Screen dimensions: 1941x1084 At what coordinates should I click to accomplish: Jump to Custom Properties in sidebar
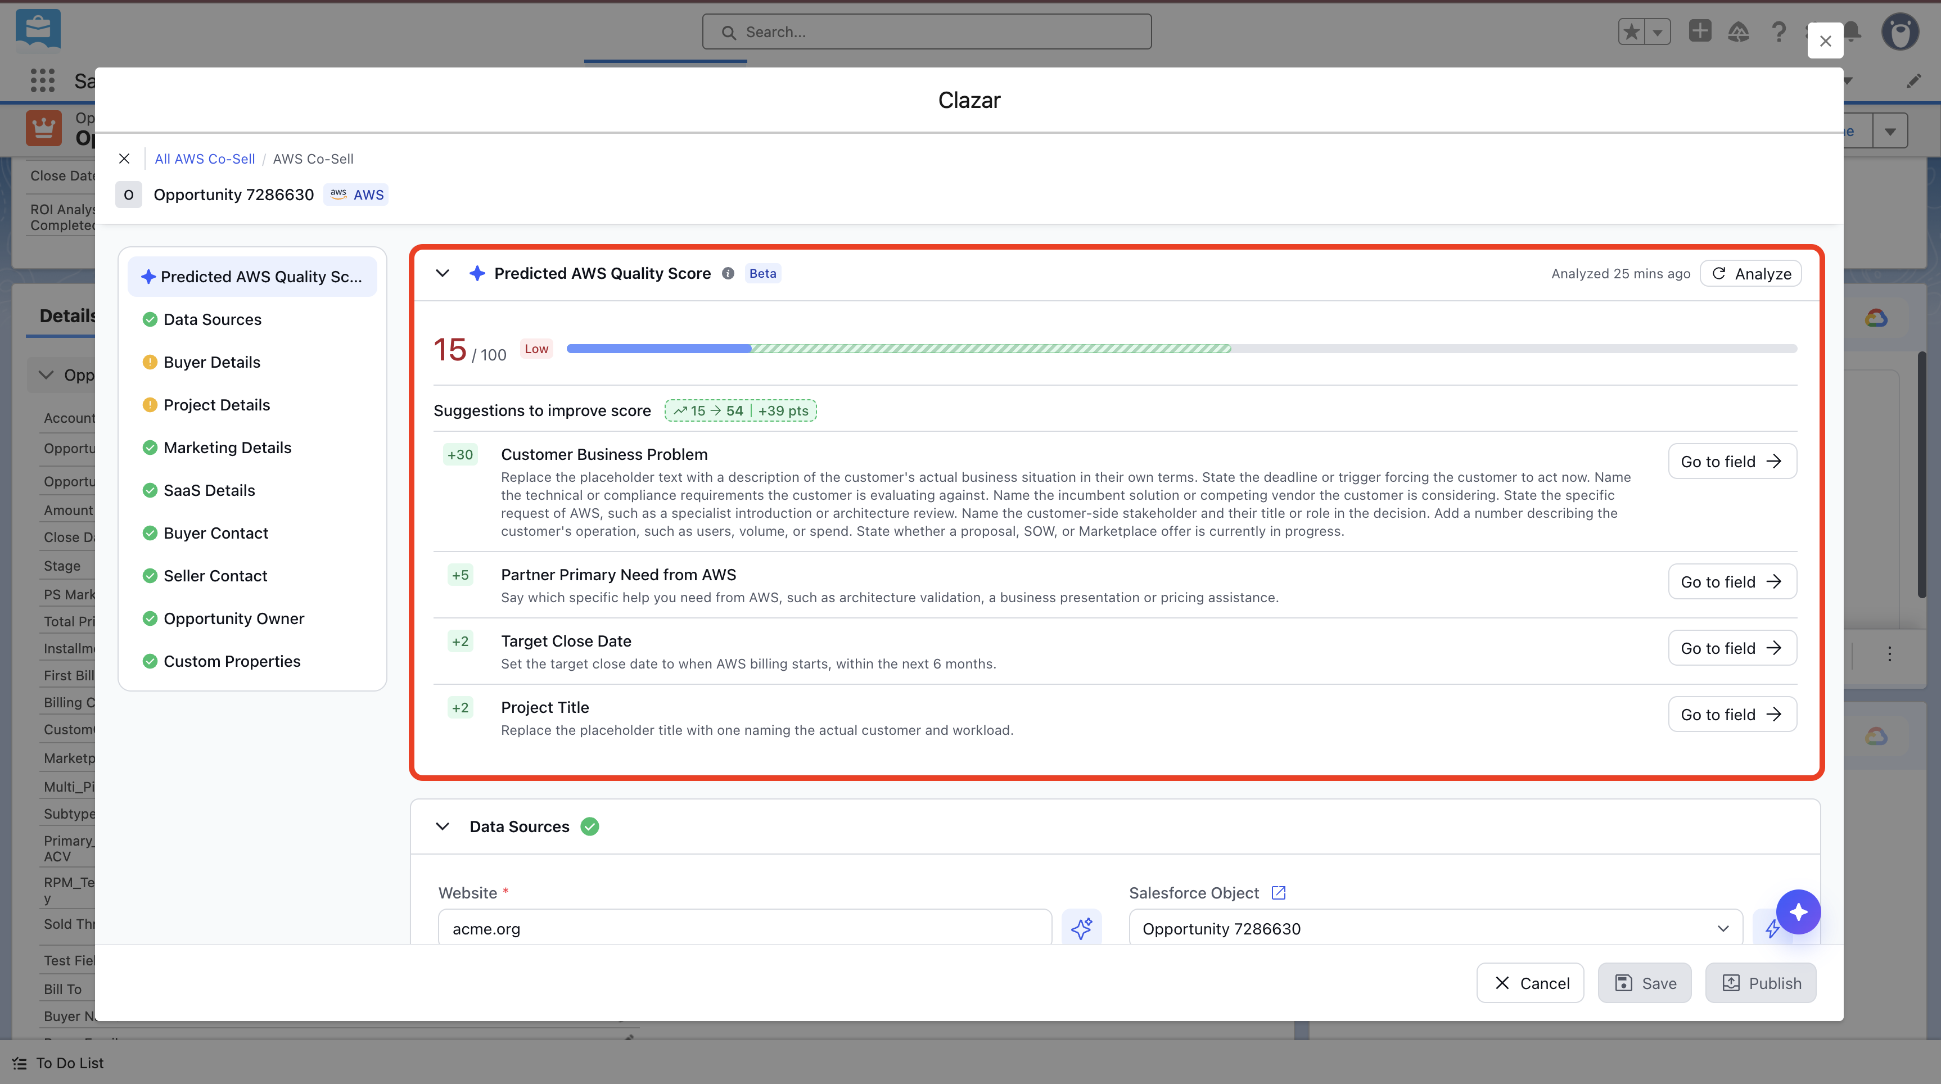coord(231,661)
